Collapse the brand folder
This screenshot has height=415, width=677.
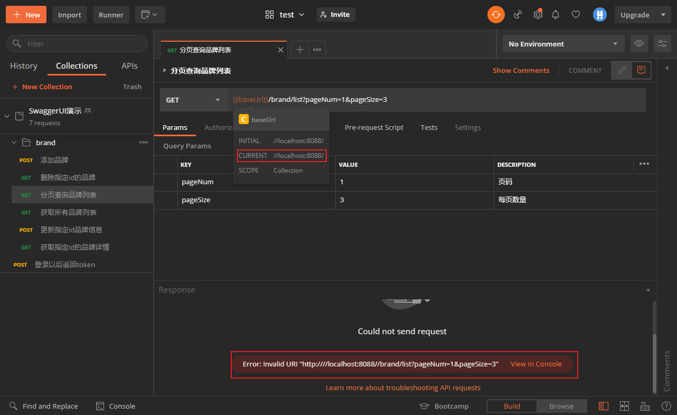pos(15,143)
